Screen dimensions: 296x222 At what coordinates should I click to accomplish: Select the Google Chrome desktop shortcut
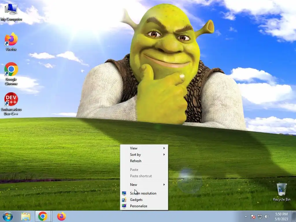coord(11,74)
